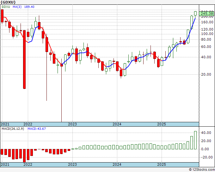215x172 pixels.
Task: Click the 80.00 price axis label
Action: point(206,39)
